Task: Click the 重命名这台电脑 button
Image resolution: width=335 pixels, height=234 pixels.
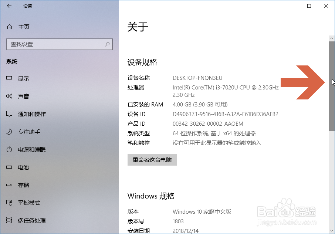Action: point(152,160)
